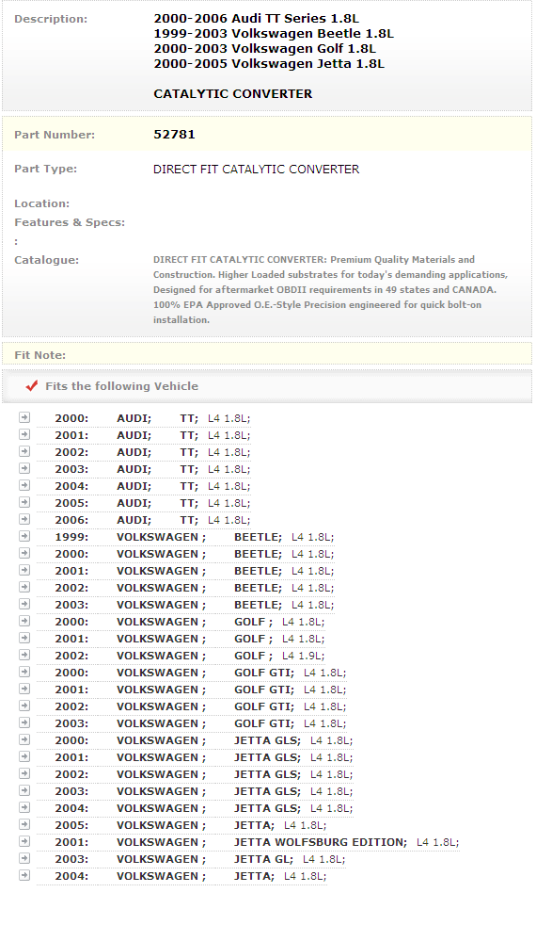Click the Fits the following Vehicle header

[x=122, y=386]
